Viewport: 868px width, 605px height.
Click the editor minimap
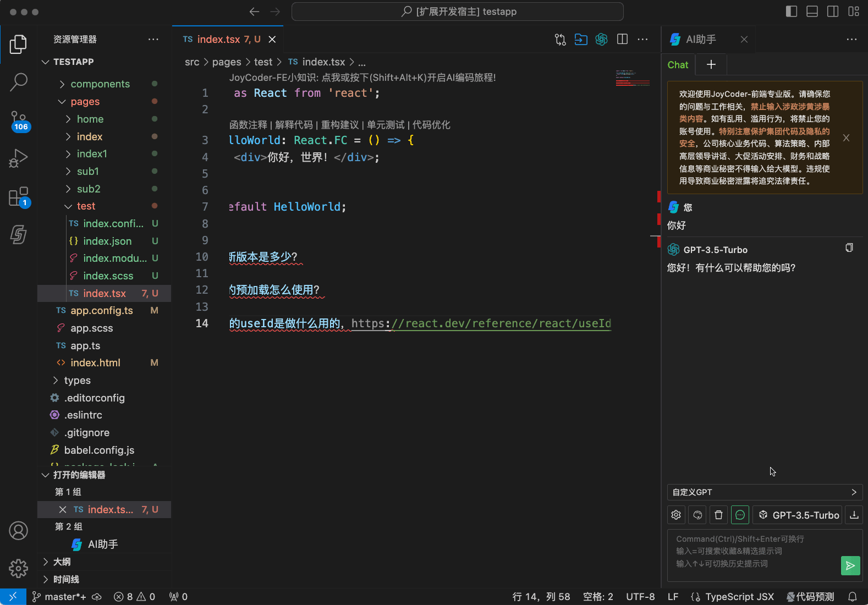point(633,78)
